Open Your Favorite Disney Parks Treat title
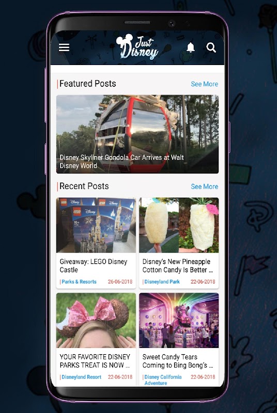This screenshot has height=413, width=277. [95, 361]
